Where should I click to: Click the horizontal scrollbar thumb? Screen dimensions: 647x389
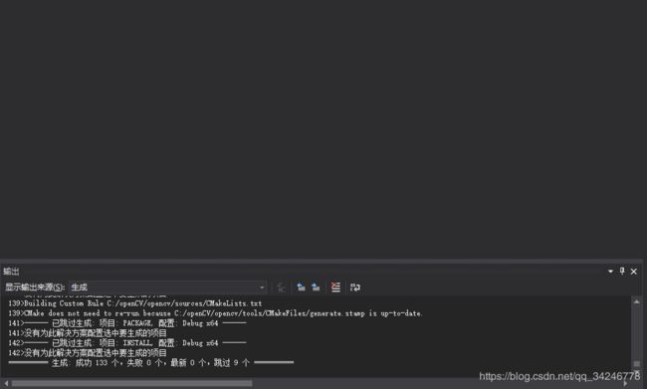[131, 384]
